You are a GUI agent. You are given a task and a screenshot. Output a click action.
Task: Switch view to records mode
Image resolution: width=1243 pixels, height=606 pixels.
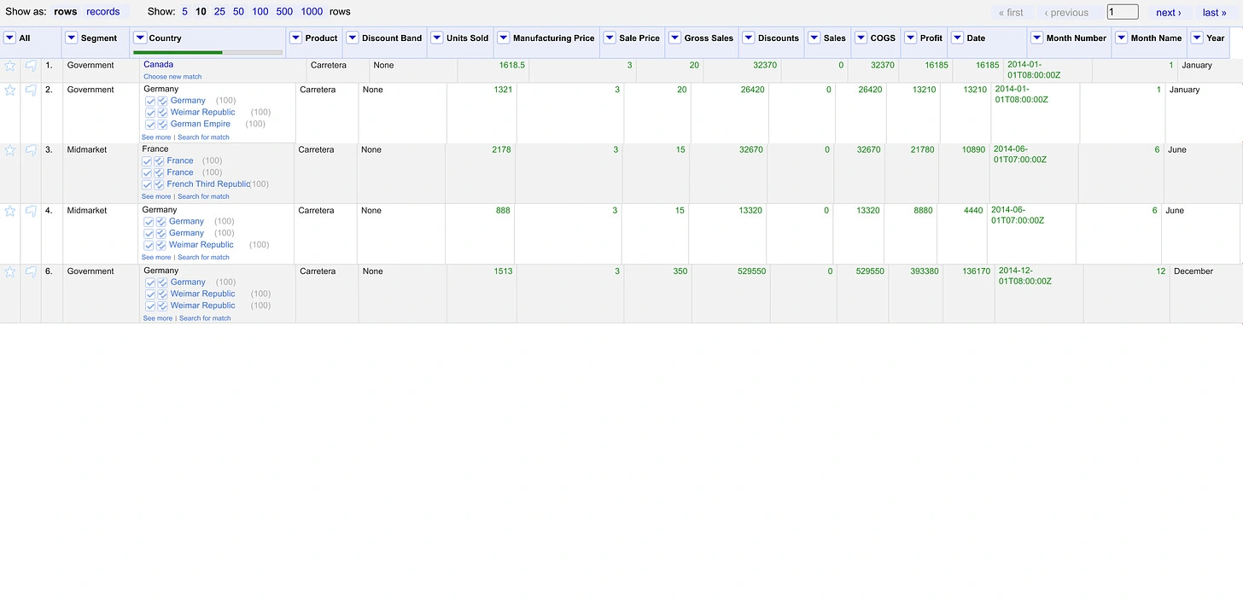pyautogui.click(x=102, y=12)
